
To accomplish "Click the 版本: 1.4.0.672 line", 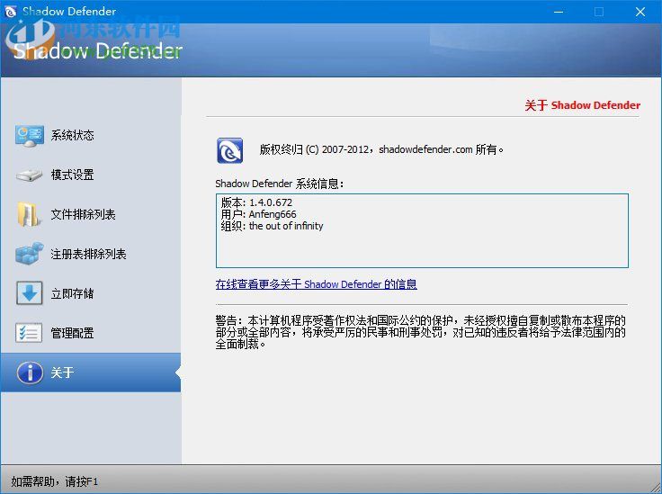I will pos(256,202).
